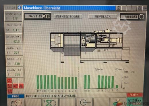Click the red ALARM indicator

point(135,95)
